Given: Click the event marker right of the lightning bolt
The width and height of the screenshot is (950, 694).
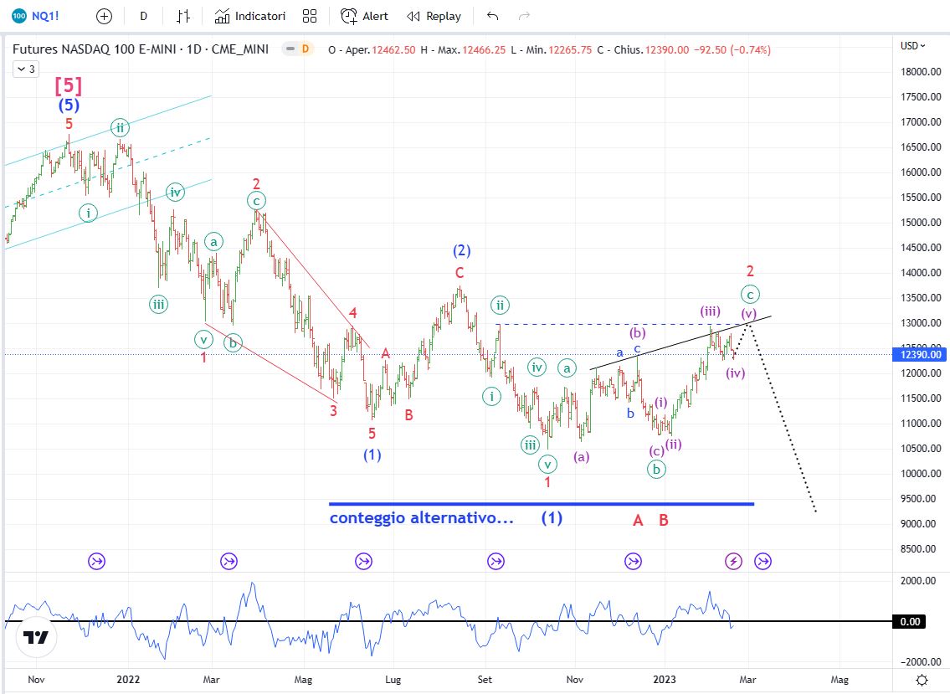Looking at the screenshot, I should click(763, 561).
